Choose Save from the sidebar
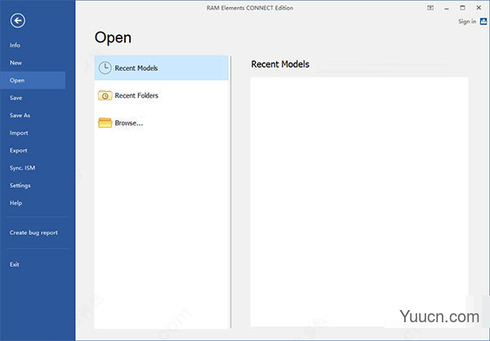 click(x=16, y=98)
